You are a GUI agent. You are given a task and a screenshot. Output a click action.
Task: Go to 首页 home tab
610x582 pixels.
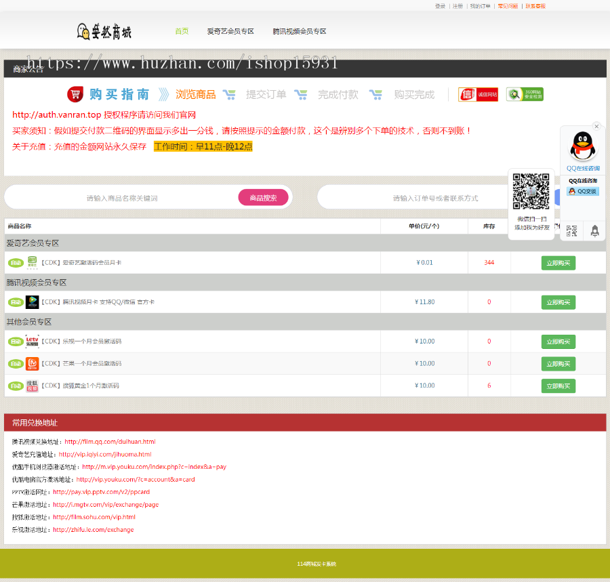coord(182,31)
